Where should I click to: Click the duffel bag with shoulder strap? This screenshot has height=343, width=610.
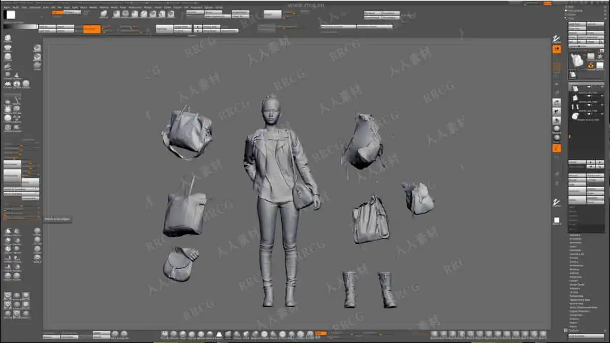187,132
